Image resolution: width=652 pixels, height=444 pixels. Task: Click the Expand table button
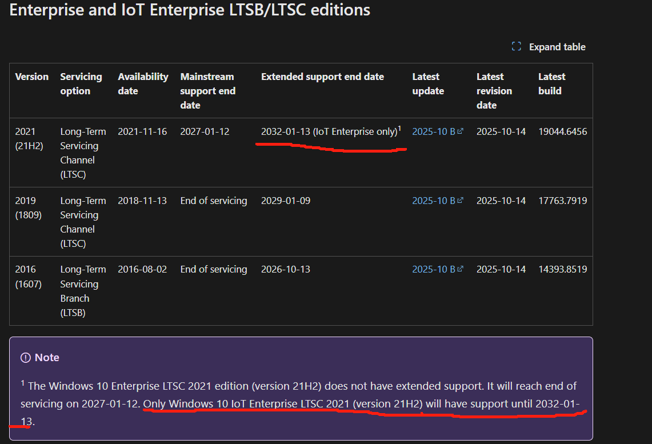click(549, 47)
